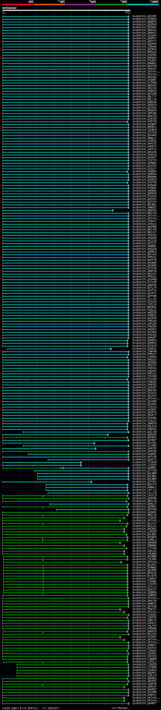Select the AV550362 query name label
The width and height of the screenshot is (161, 710).
(x=9, y=8)
